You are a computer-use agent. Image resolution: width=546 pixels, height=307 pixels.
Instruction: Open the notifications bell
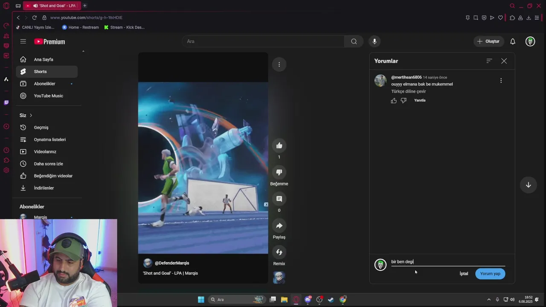513,41
